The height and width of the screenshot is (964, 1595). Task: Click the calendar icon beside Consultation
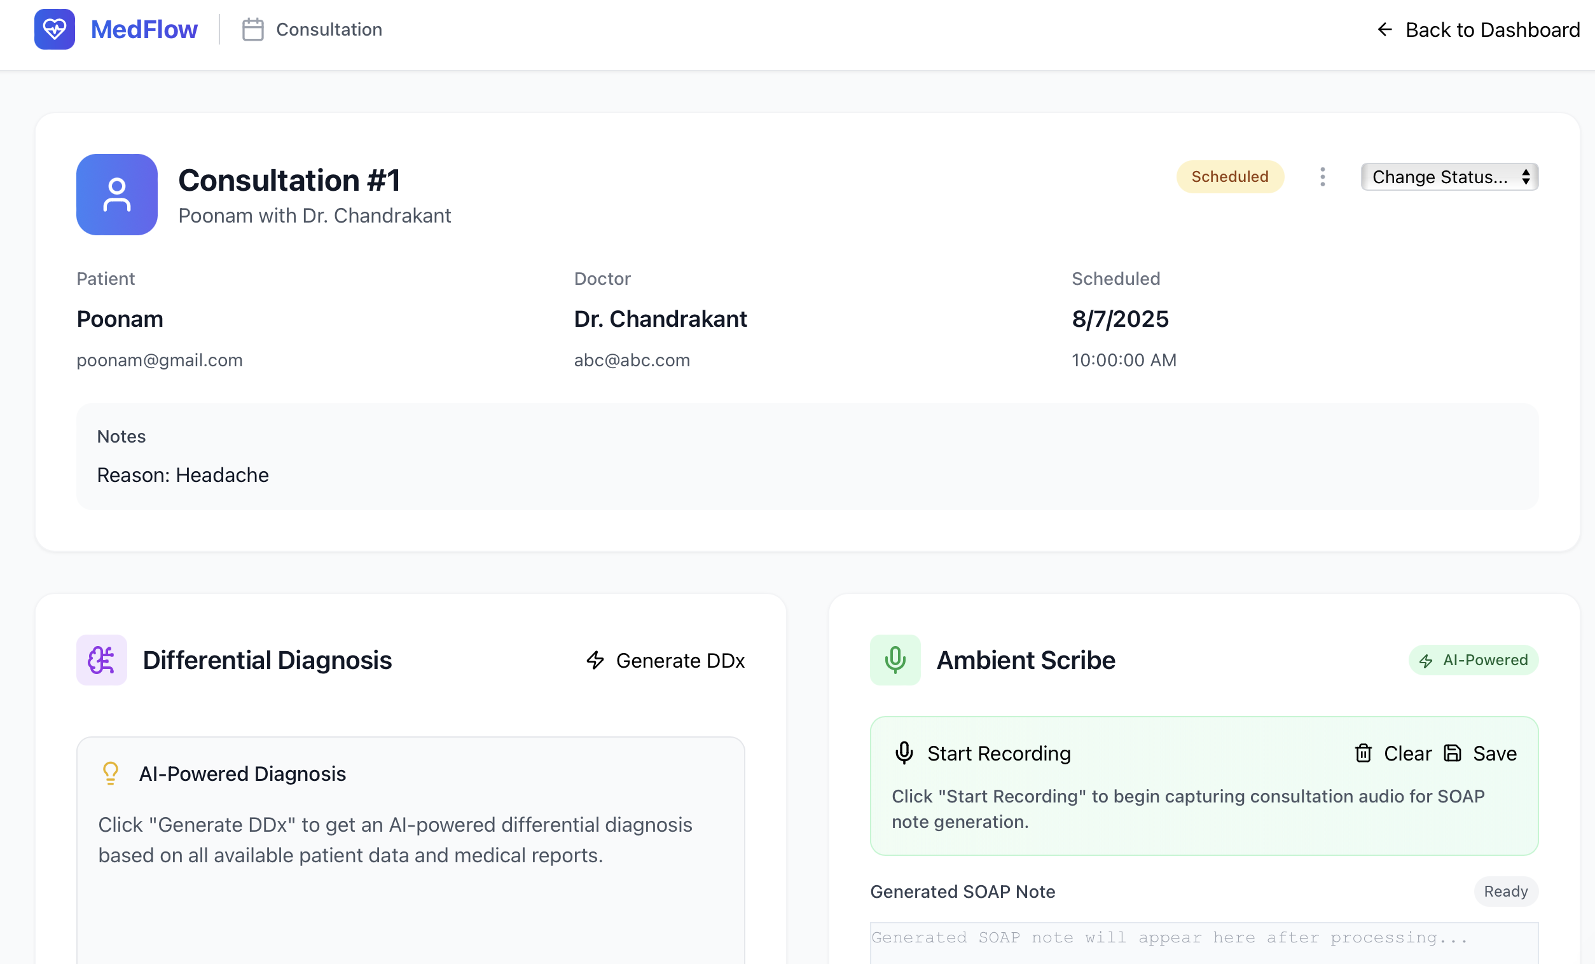click(252, 30)
